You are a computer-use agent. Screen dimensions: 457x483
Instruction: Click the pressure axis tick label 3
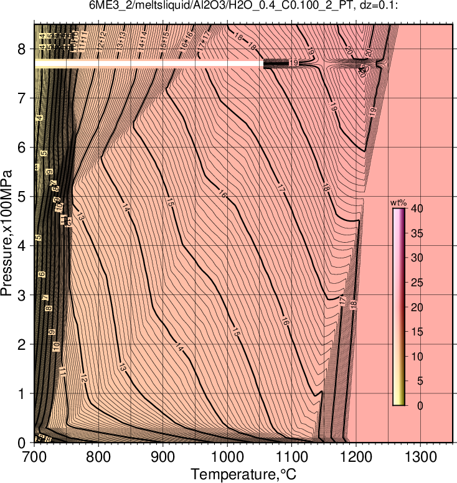coord(22,295)
